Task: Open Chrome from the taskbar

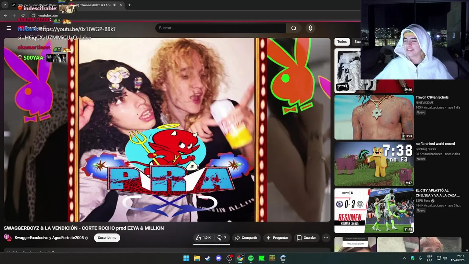Action: (x=240, y=258)
